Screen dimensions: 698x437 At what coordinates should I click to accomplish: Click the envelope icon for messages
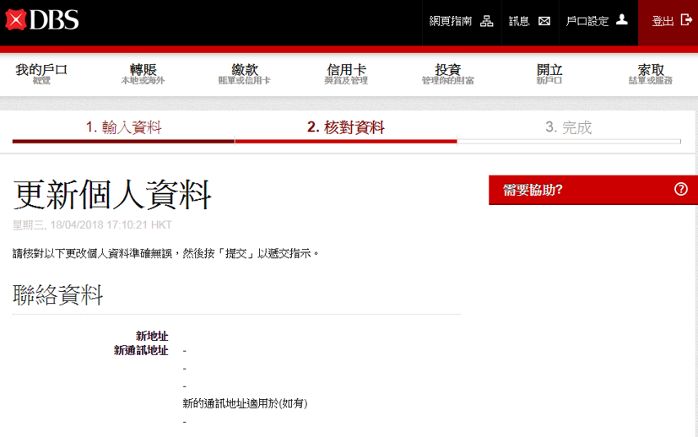click(x=544, y=21)
